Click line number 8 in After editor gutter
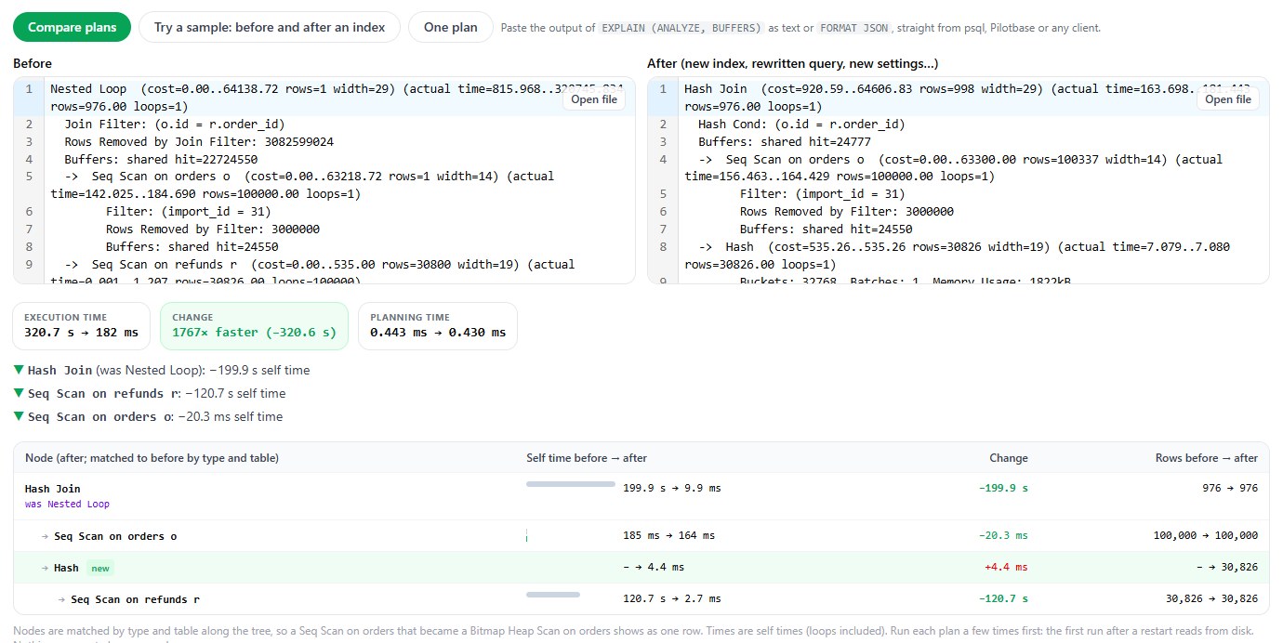 click(x=663, y=247)
